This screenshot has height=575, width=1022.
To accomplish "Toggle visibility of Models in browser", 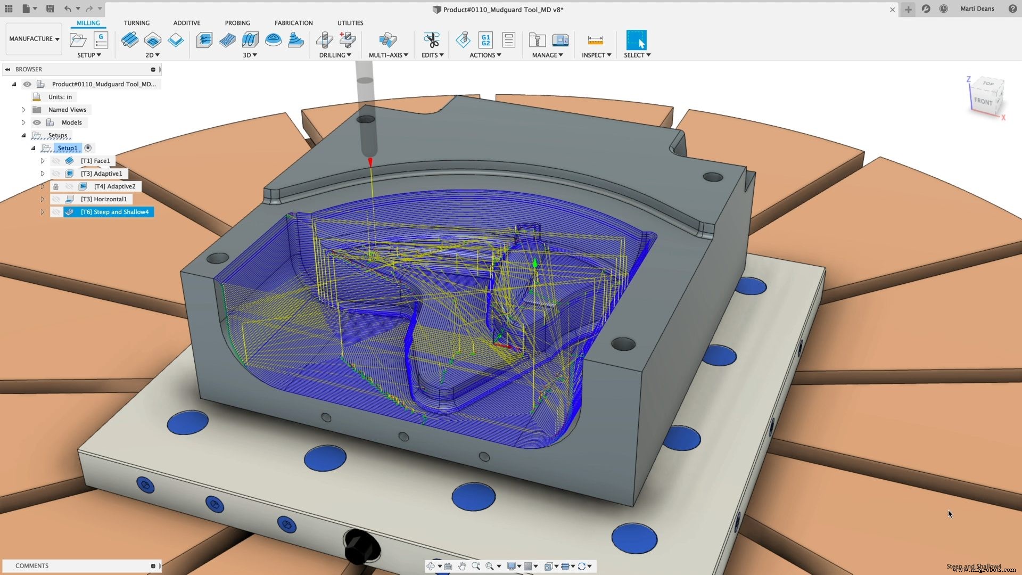I will click(37, 122).
